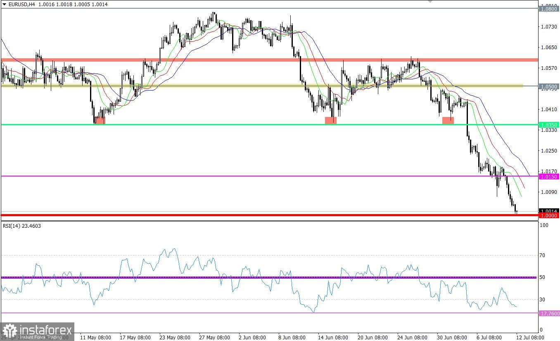This screenshot has width=560, height=341.
Task: Click the 1.0330 price axis value
Action: point(548,130)
